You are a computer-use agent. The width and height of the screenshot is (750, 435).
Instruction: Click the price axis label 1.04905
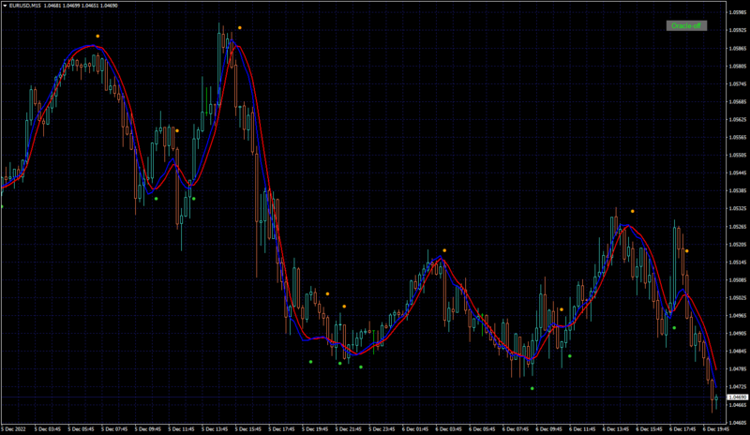pyautogui.click(x=737, y=334)
